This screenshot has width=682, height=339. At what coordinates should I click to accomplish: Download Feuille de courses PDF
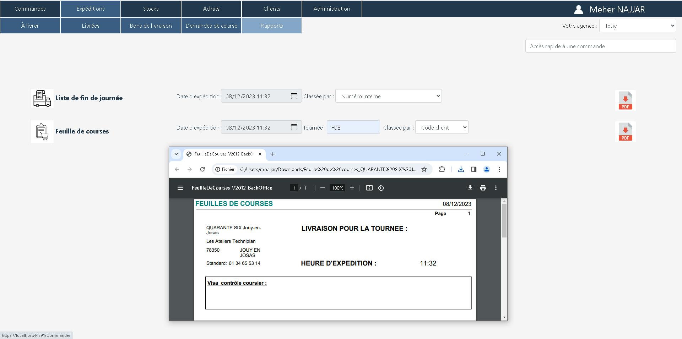pyautogui.click(x=625, y=132)
